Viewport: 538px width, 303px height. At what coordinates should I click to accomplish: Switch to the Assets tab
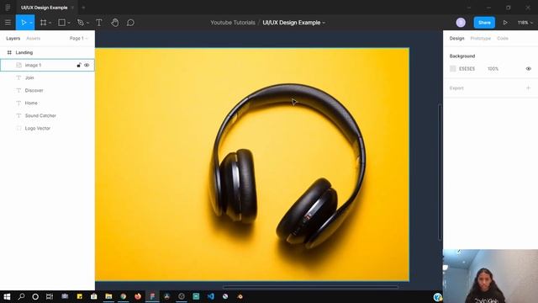(x=34, y=39)
